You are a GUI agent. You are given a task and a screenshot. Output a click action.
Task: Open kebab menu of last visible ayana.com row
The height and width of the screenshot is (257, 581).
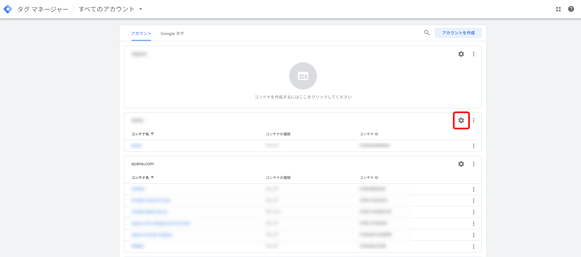[474, 247]
